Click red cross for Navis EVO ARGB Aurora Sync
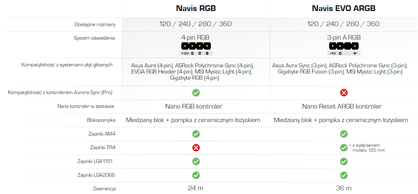418x194 pixels. tap(344, 93)
